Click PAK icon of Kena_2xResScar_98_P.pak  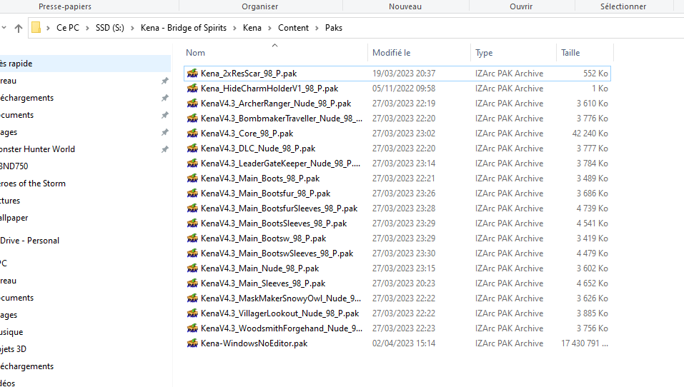coord(192,74)
